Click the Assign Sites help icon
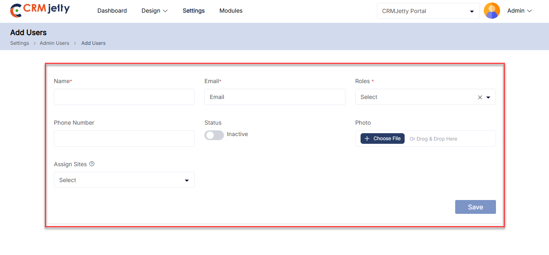The width and height of the screenshot is (549, 255). point(92,164)
